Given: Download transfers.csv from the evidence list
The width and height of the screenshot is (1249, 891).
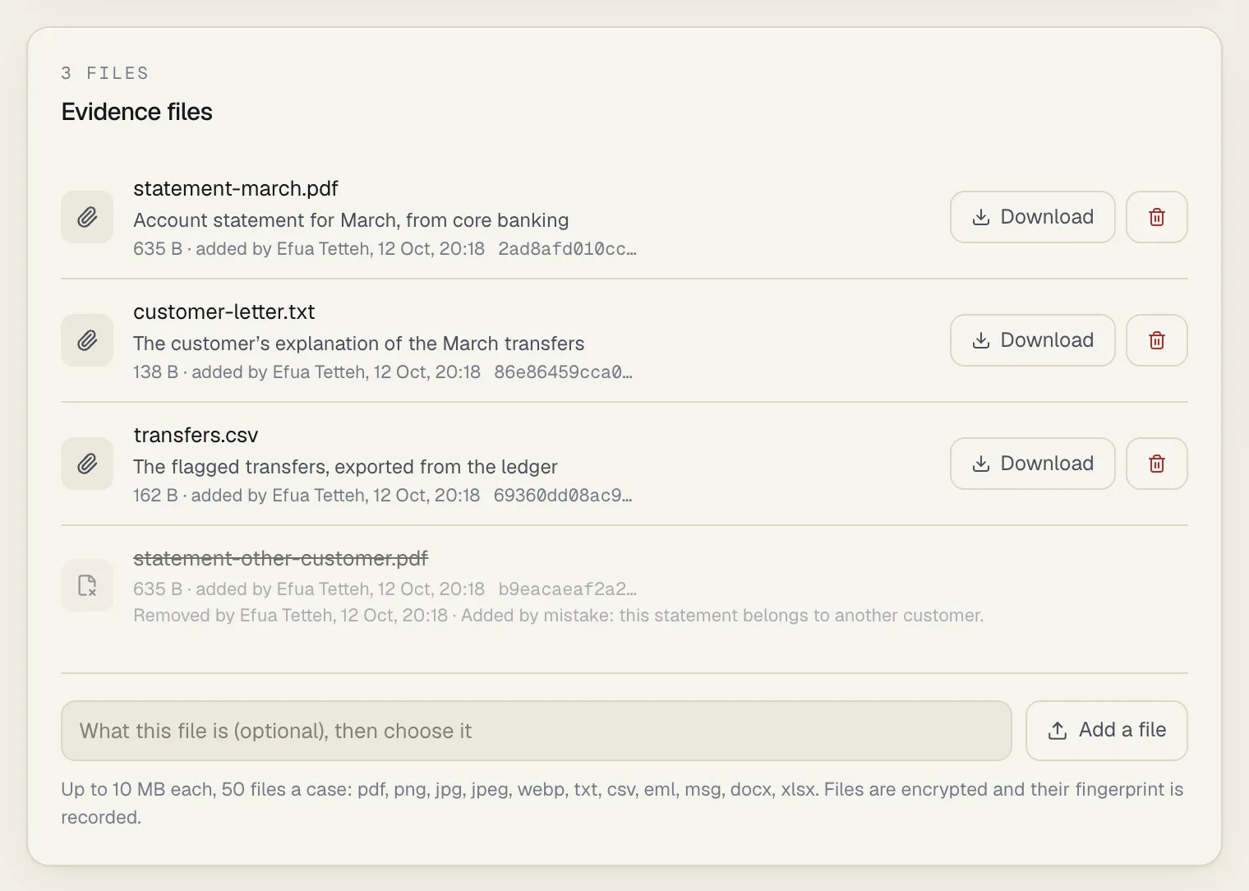Looking at the screenshot, I should click(1032, 464).
